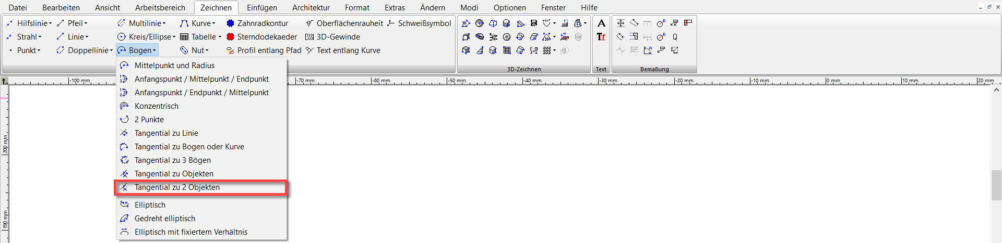Viewport: 1002px width, 243px height.
Task: Click the large A text tool
Action: pos(601,23)
